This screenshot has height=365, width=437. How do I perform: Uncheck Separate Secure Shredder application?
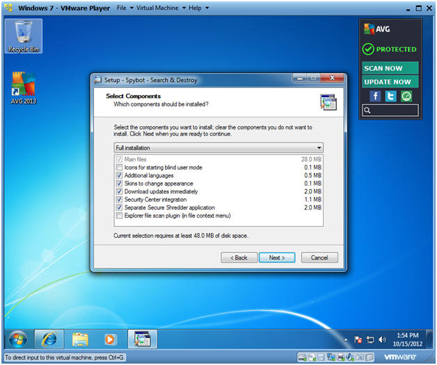pos(119,208)
